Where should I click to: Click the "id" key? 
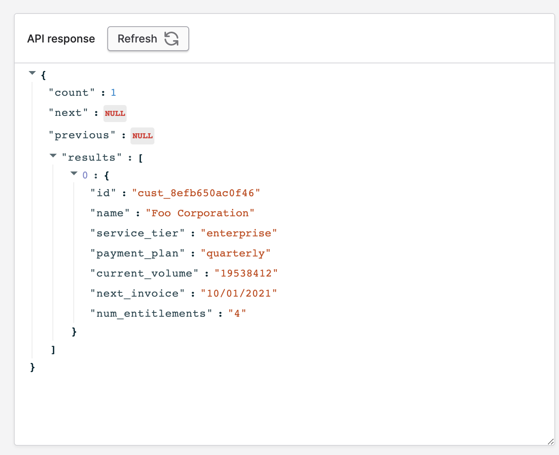[103, 193]
